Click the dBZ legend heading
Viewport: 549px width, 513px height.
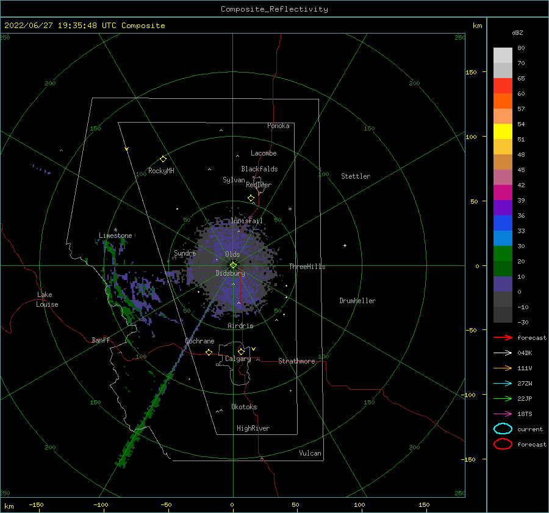[x=517, y=33]
